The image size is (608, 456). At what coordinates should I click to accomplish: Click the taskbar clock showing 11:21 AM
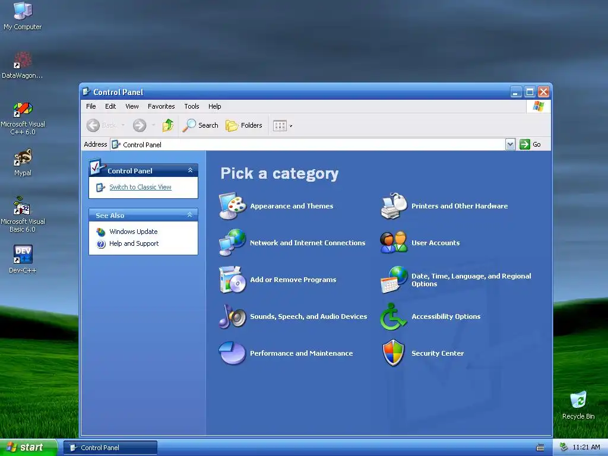click(x=586, y=447)
